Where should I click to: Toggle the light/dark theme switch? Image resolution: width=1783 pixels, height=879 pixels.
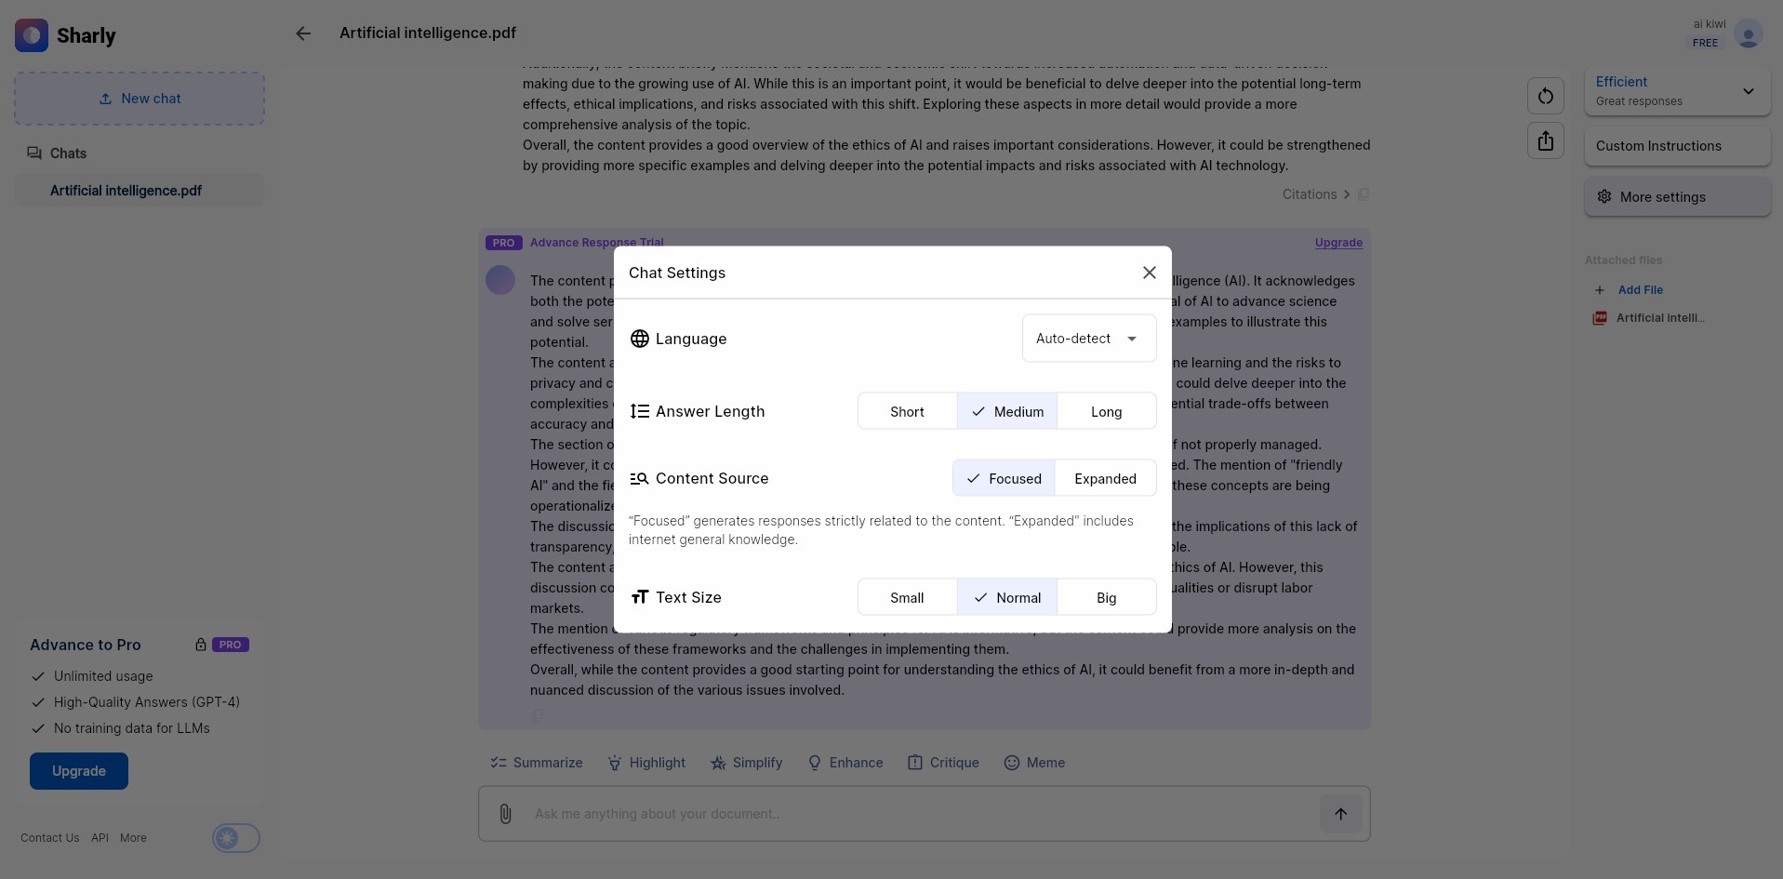click(236, 838)
